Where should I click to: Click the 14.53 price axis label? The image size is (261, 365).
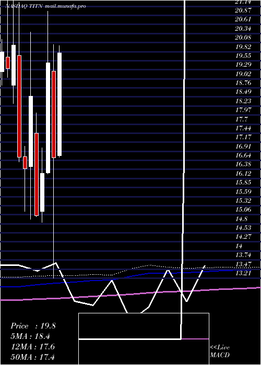[x=243, y=227]
